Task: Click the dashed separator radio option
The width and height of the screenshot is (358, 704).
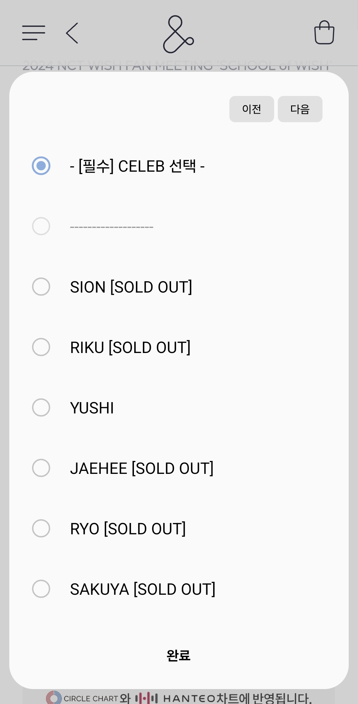Action: point(41,226)
